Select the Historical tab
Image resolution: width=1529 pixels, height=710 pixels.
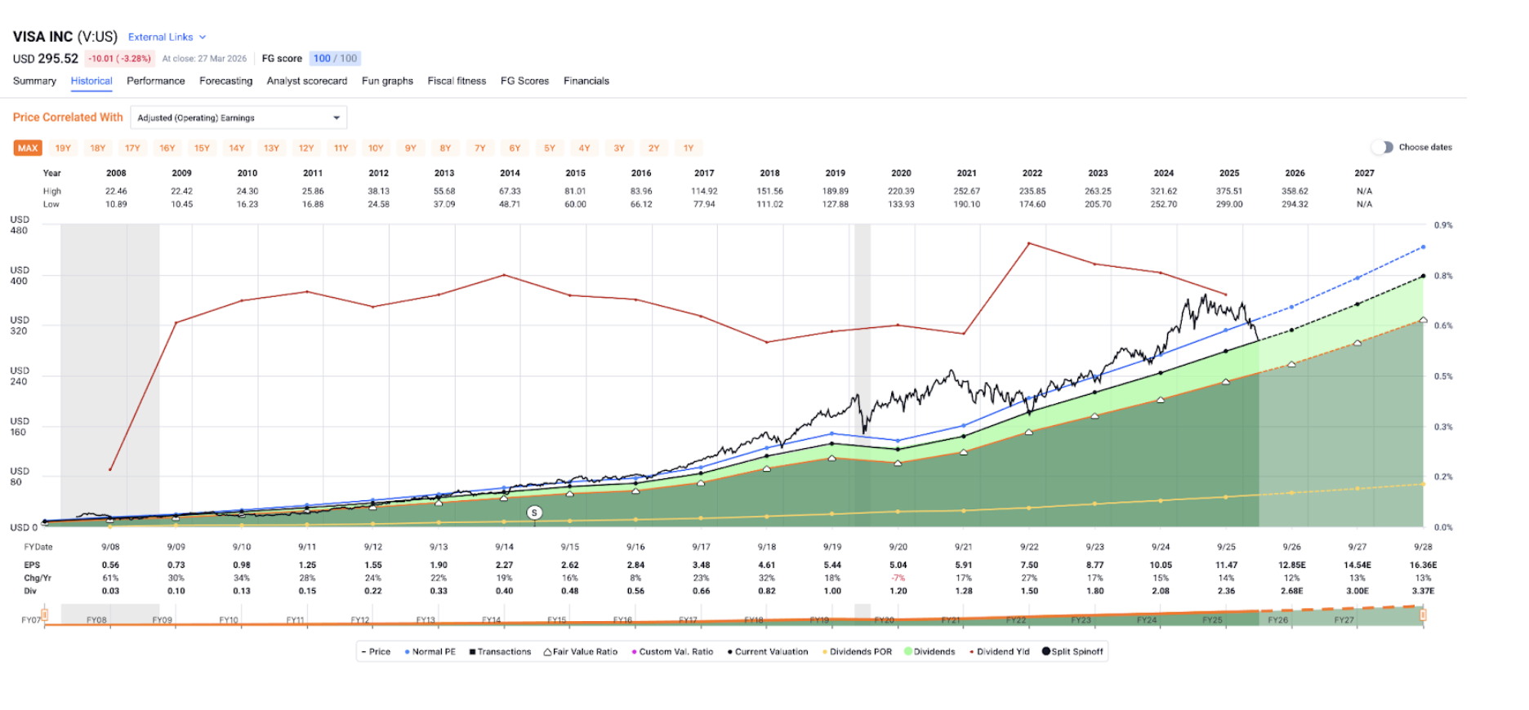(x=91, y=81)
